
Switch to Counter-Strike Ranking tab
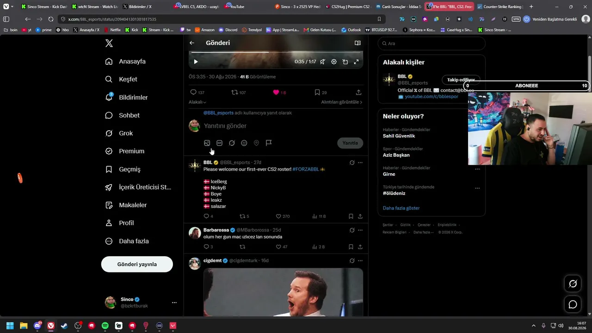point(500,6)
